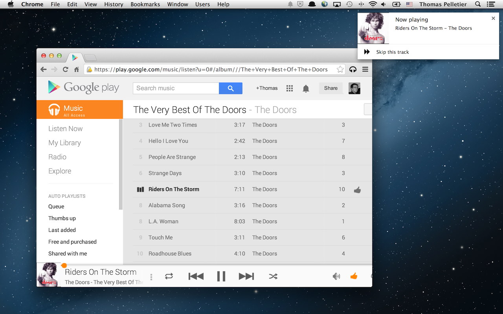Select the Hello I Love You track
The height and width of the screenshot is (314, 503).
point(168,141)
